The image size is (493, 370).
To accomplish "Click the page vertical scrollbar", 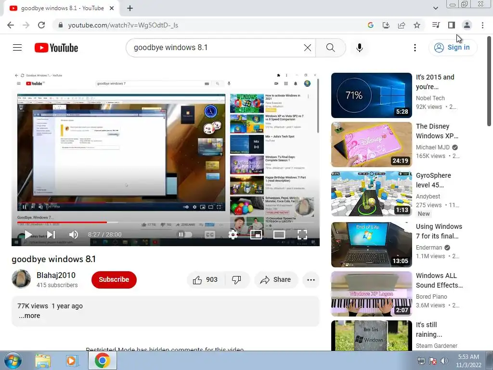I will [x=489, y=81].
